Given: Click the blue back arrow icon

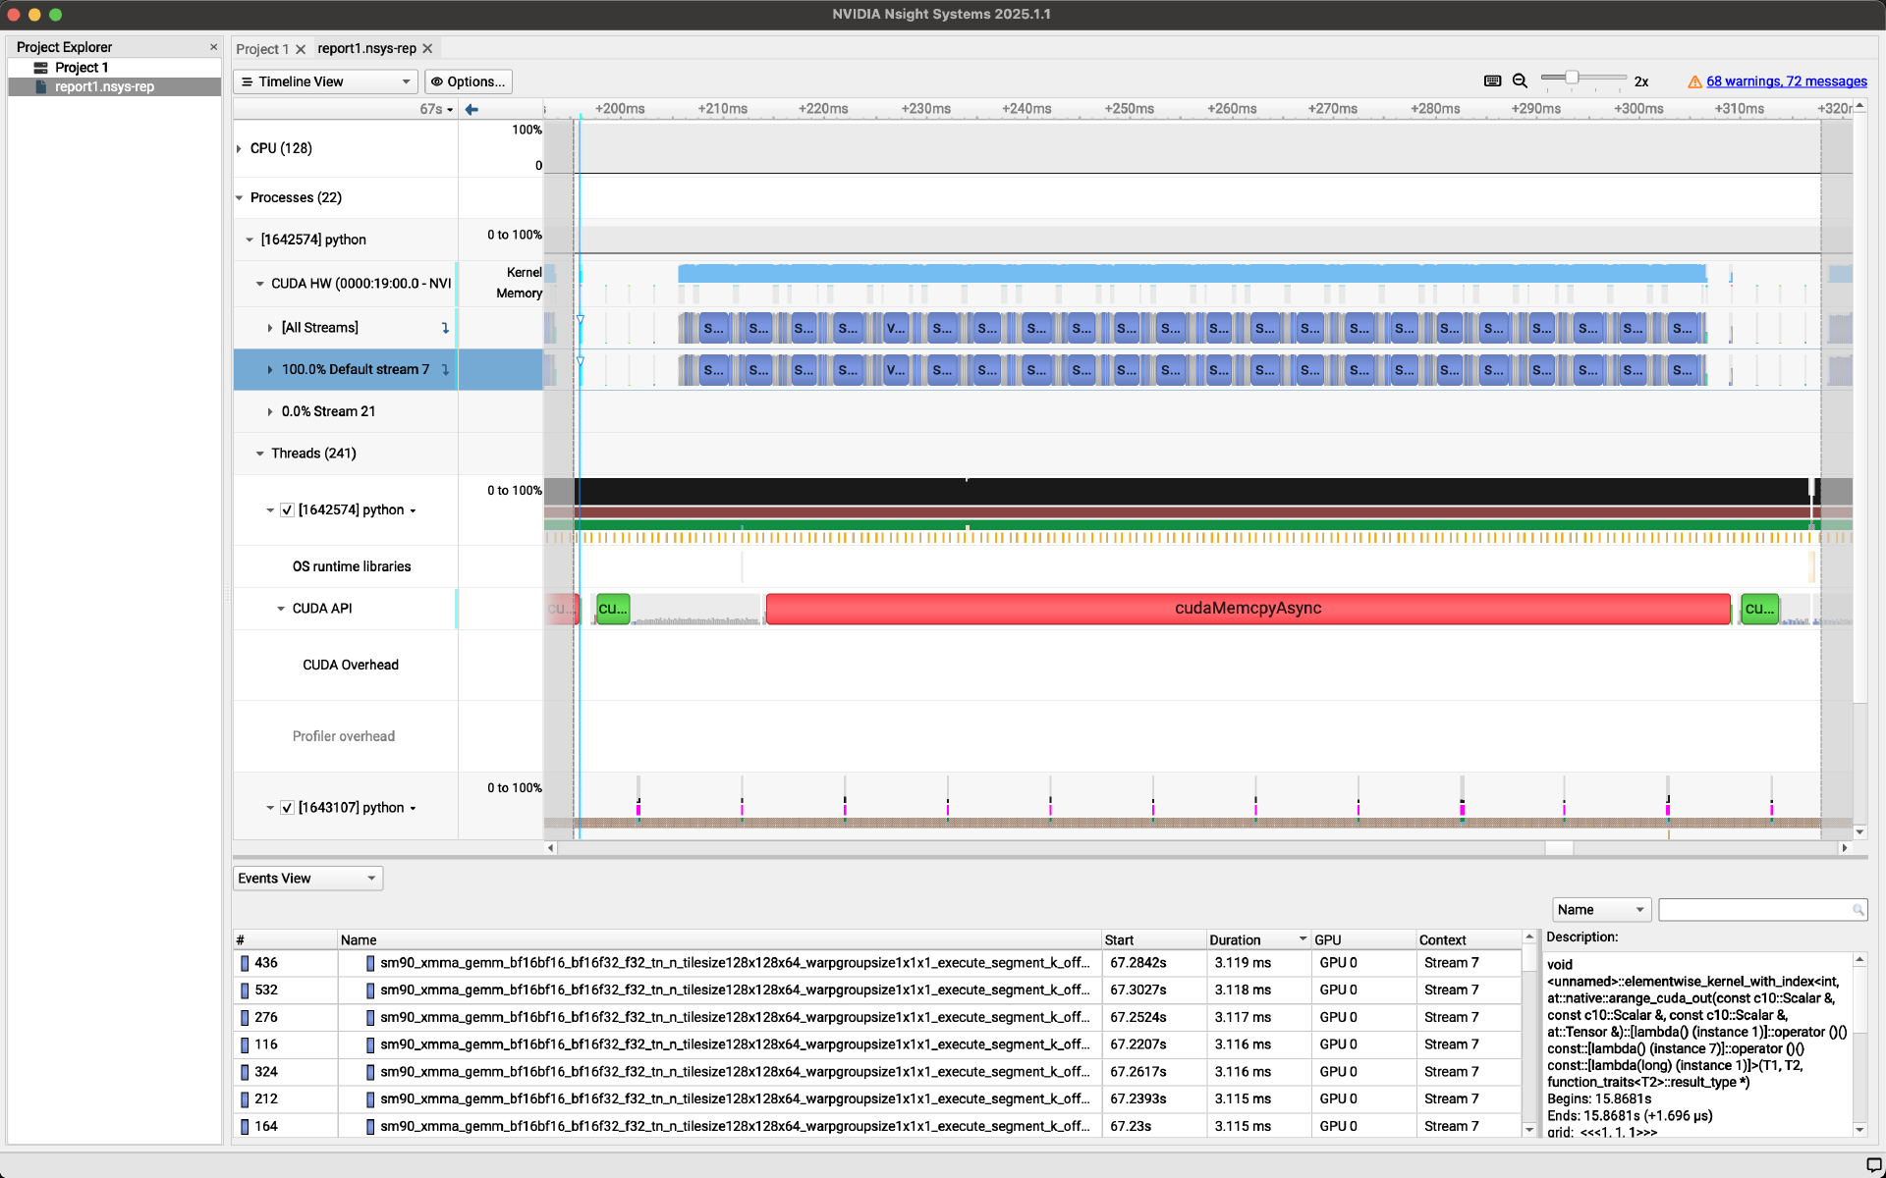Looking at the screenshot, I should pos(471,109).
